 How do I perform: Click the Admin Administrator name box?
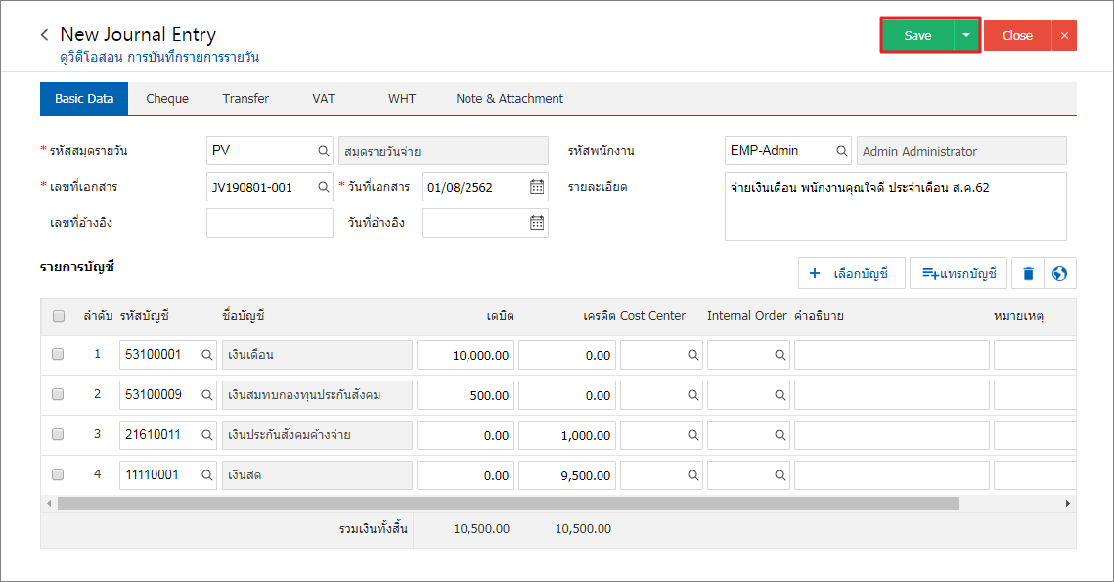click(961, 151)
